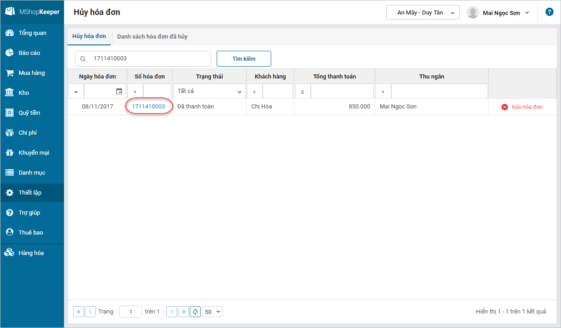
Task: Switch to Danh sách hóa đơn đã hủy tab
Action: click(152, 36)
